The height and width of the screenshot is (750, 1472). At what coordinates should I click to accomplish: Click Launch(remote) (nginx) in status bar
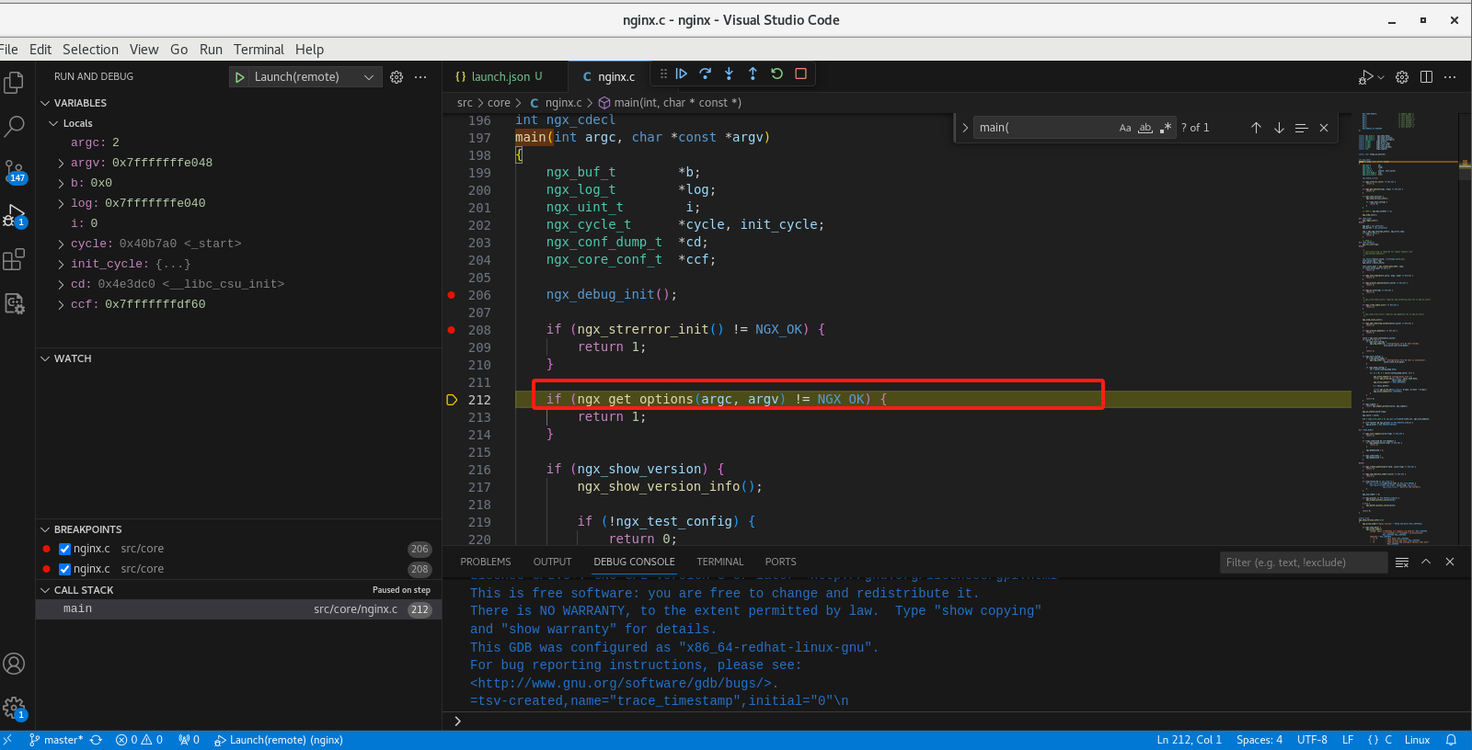point(279,740)
